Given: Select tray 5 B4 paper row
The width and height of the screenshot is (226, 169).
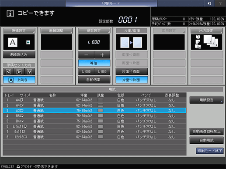Looking at the screenshot, I should [94, 121].
